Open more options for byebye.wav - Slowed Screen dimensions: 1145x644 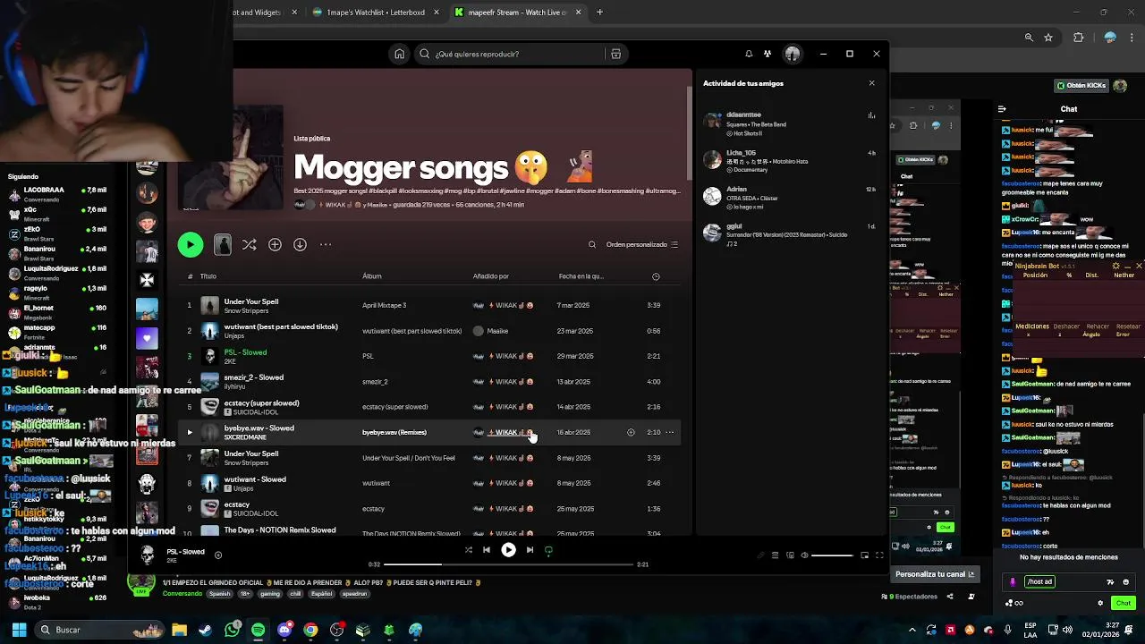pos(670,432)
